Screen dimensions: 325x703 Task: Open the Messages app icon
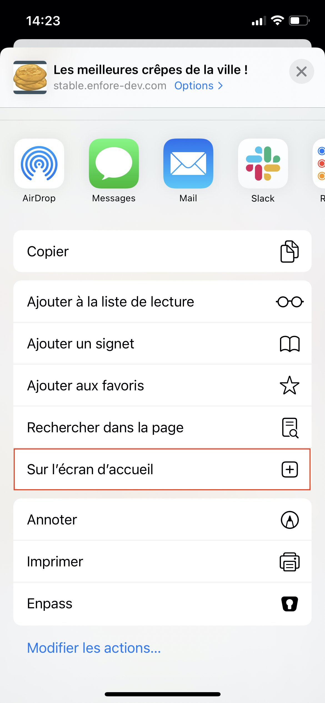[114, 164]
